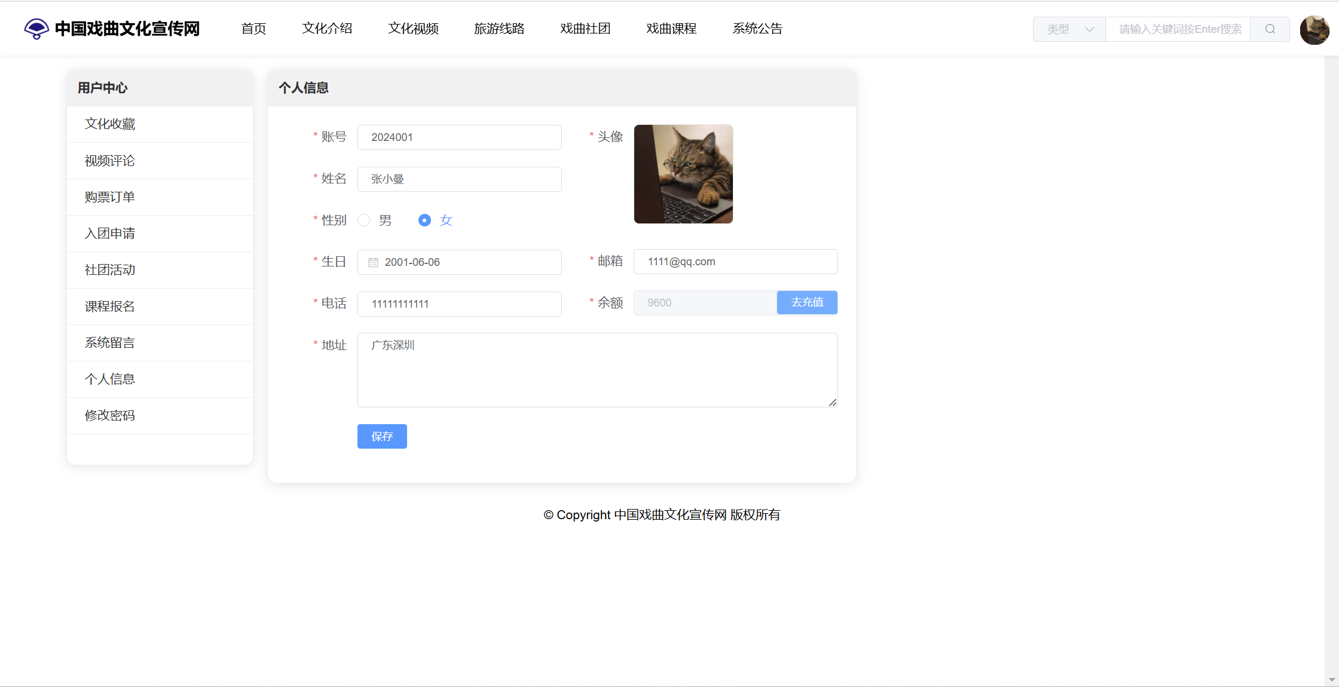Open the 文化视频 navigation menu
Image resolution: width=1339 pixels, height=687 pixels.
click(x=413, y=29)
